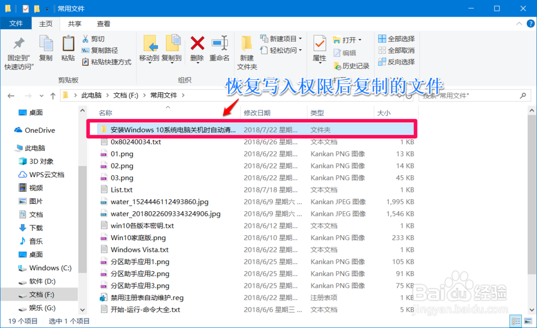Switch to details view icon

click(516, 321)
